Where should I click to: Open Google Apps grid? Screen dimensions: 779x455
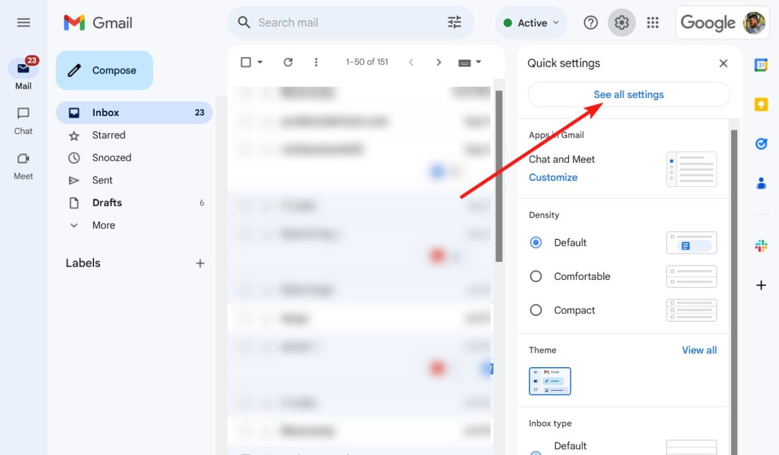pos(652,22)
